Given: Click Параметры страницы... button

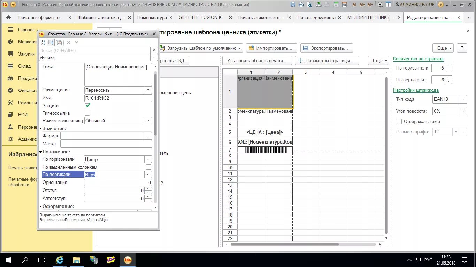Looking at the screenshot, I should click(x=327, y=60).
